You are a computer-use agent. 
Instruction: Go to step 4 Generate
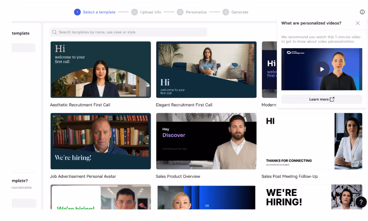235,12
